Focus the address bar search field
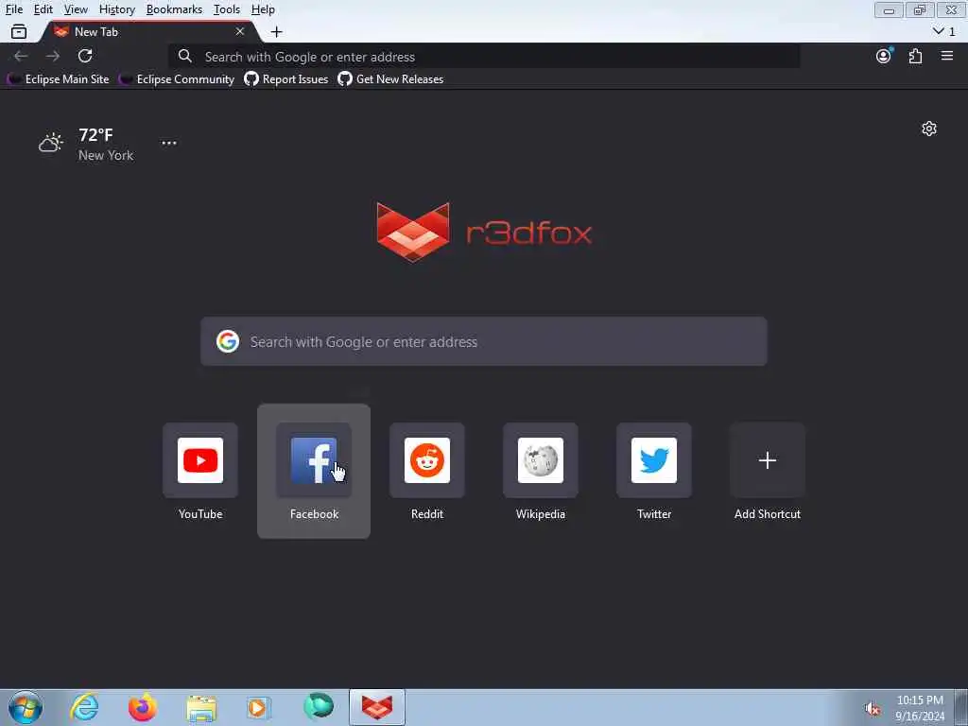Image resolution: width=968 pixels, height=726 pixels. coord(485,57)
